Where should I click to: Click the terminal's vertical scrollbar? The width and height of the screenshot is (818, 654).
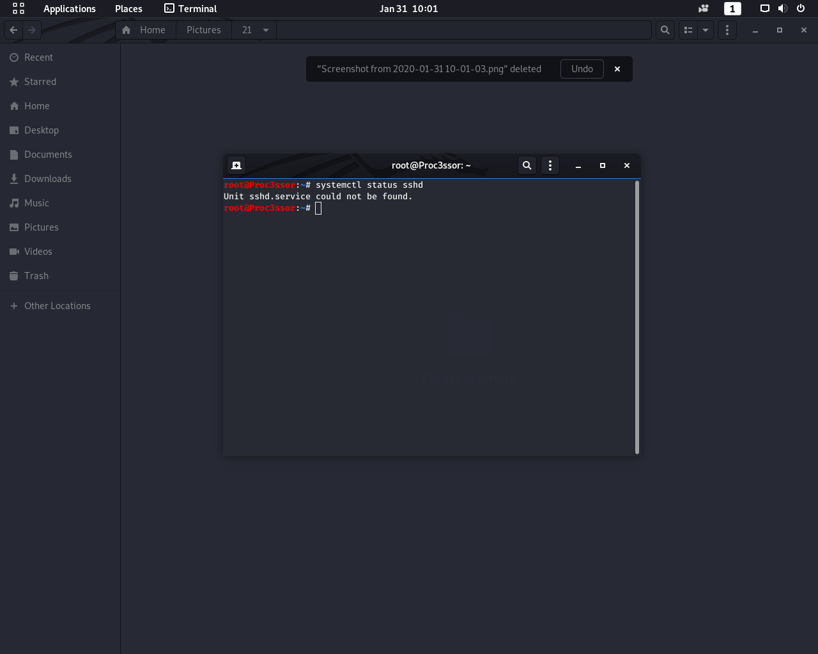click(637, 317)
